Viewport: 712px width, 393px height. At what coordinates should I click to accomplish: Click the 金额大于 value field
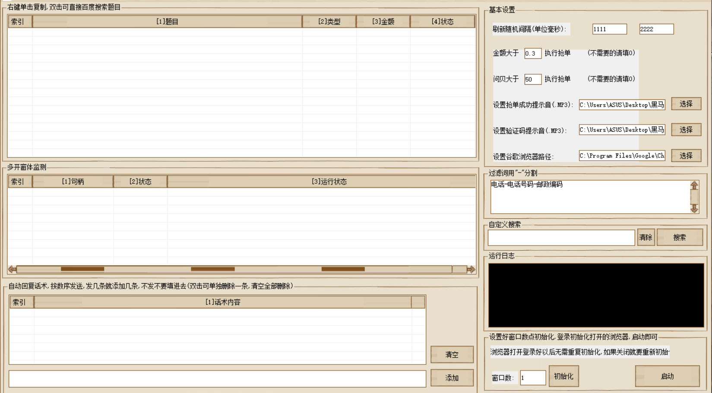(x=532, y=54)
